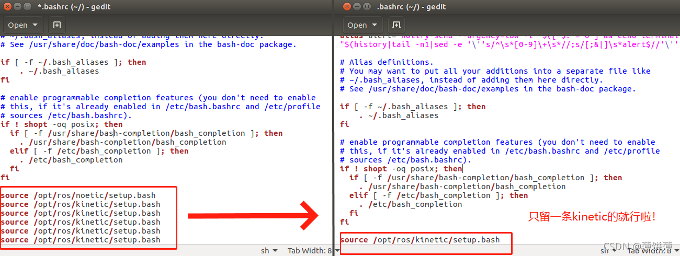Click '# enable programmable completion' comment in left window
Image resolution: width=680 pixels, height=256 pixels.
tap(158, 98)
